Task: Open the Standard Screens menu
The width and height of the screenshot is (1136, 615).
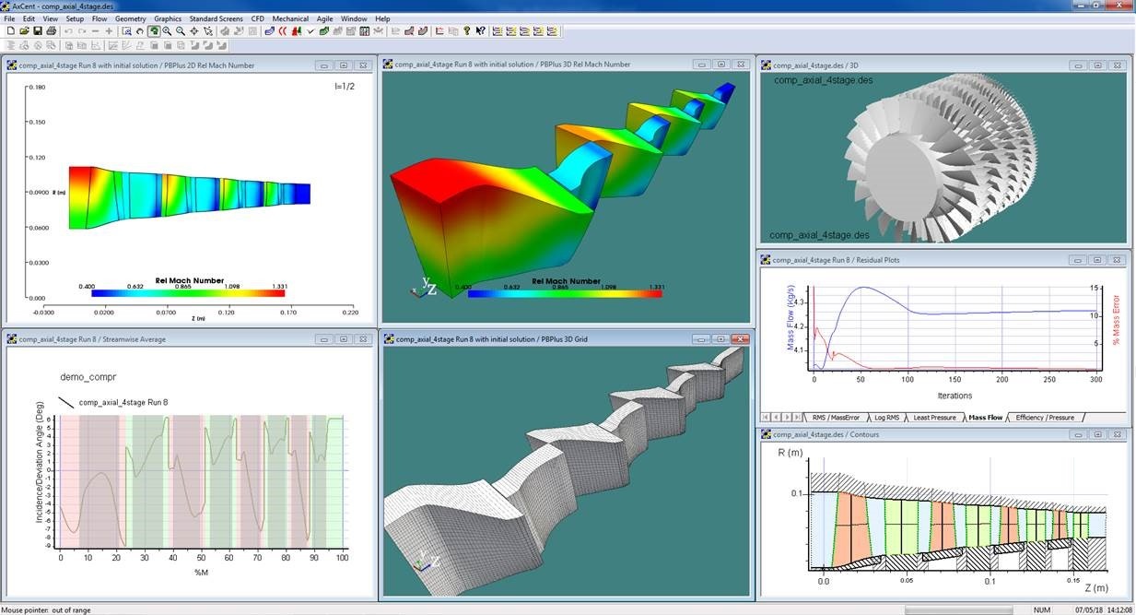Action: tap(215, 18)
